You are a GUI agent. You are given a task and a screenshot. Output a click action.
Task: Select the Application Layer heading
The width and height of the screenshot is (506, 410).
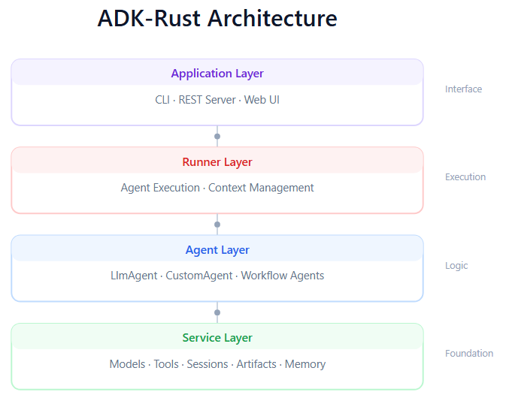(217, 74)
